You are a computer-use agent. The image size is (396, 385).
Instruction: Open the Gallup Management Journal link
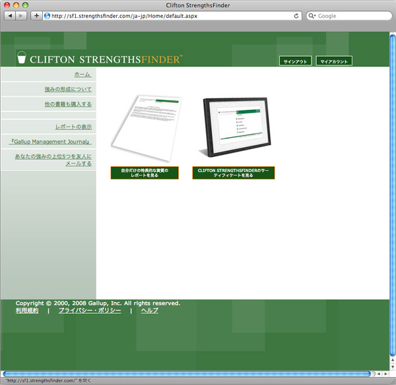pos(51,142)
